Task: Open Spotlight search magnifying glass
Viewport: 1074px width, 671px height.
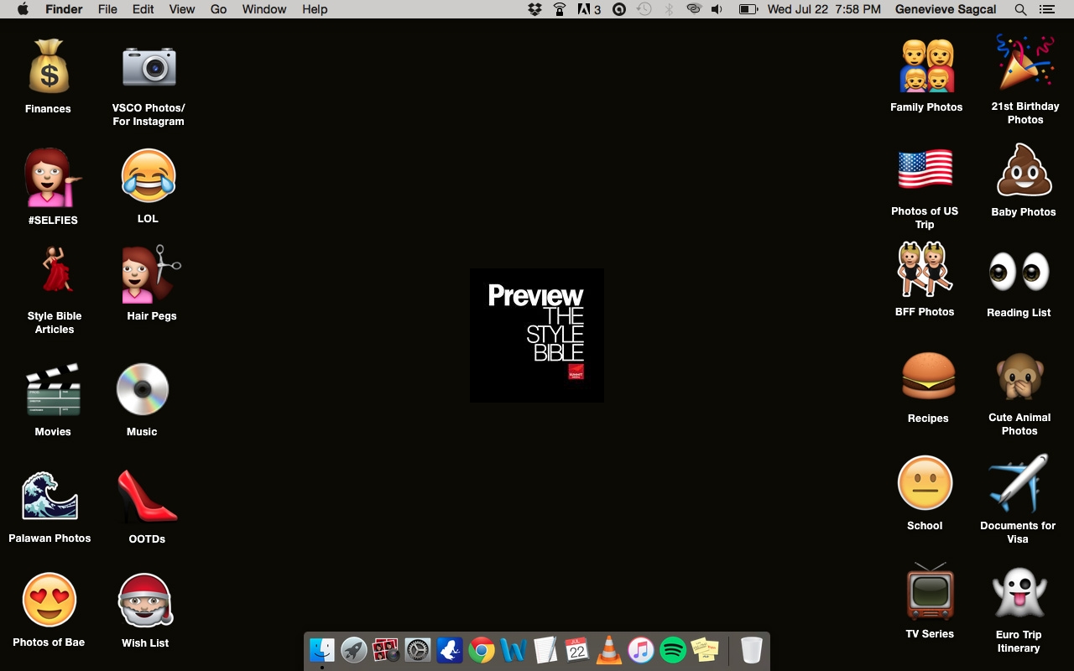Action: pos(1020,9)
